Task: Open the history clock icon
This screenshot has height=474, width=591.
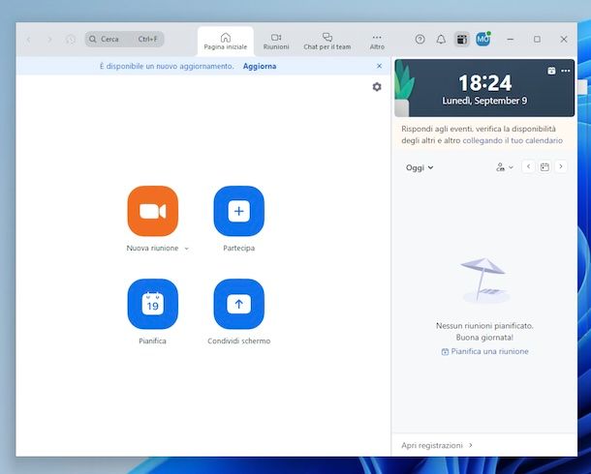Action: tap(71, 39)
